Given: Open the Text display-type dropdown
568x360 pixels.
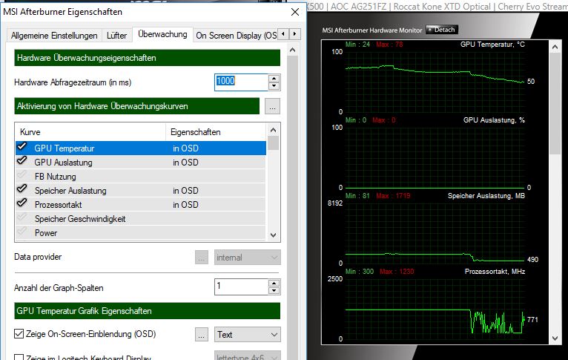Looking at the screenshot, I should (x=247, y=335).
